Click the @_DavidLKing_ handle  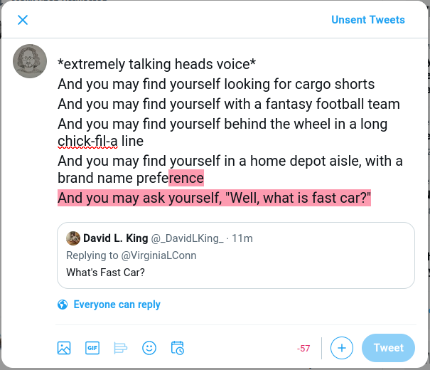coord(188,238)
